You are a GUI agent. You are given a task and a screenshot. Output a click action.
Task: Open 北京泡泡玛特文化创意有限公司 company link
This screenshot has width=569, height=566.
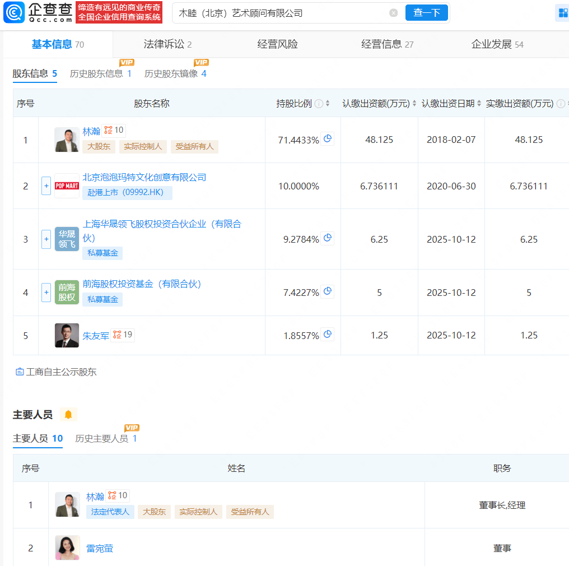144,177
